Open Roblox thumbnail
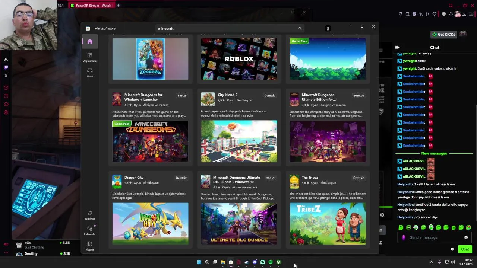 (239, 59)
